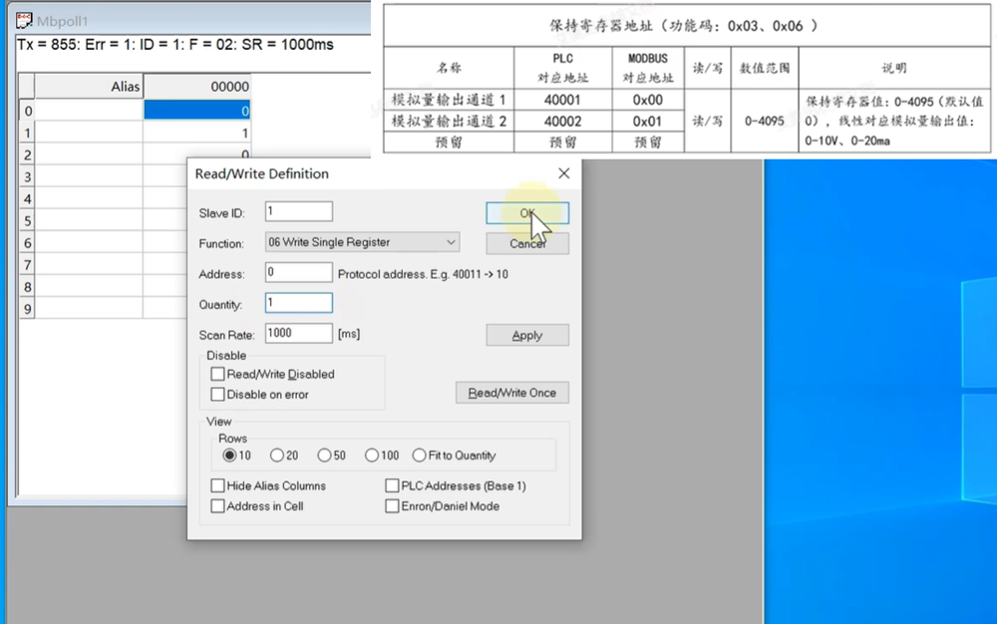Select the 20 rows radio button

point(277,456)
